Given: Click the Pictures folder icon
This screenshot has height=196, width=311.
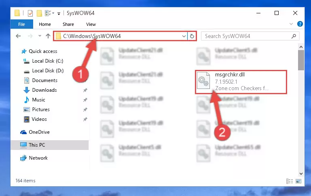Looking at the screenshot, I should coord(27,110).
